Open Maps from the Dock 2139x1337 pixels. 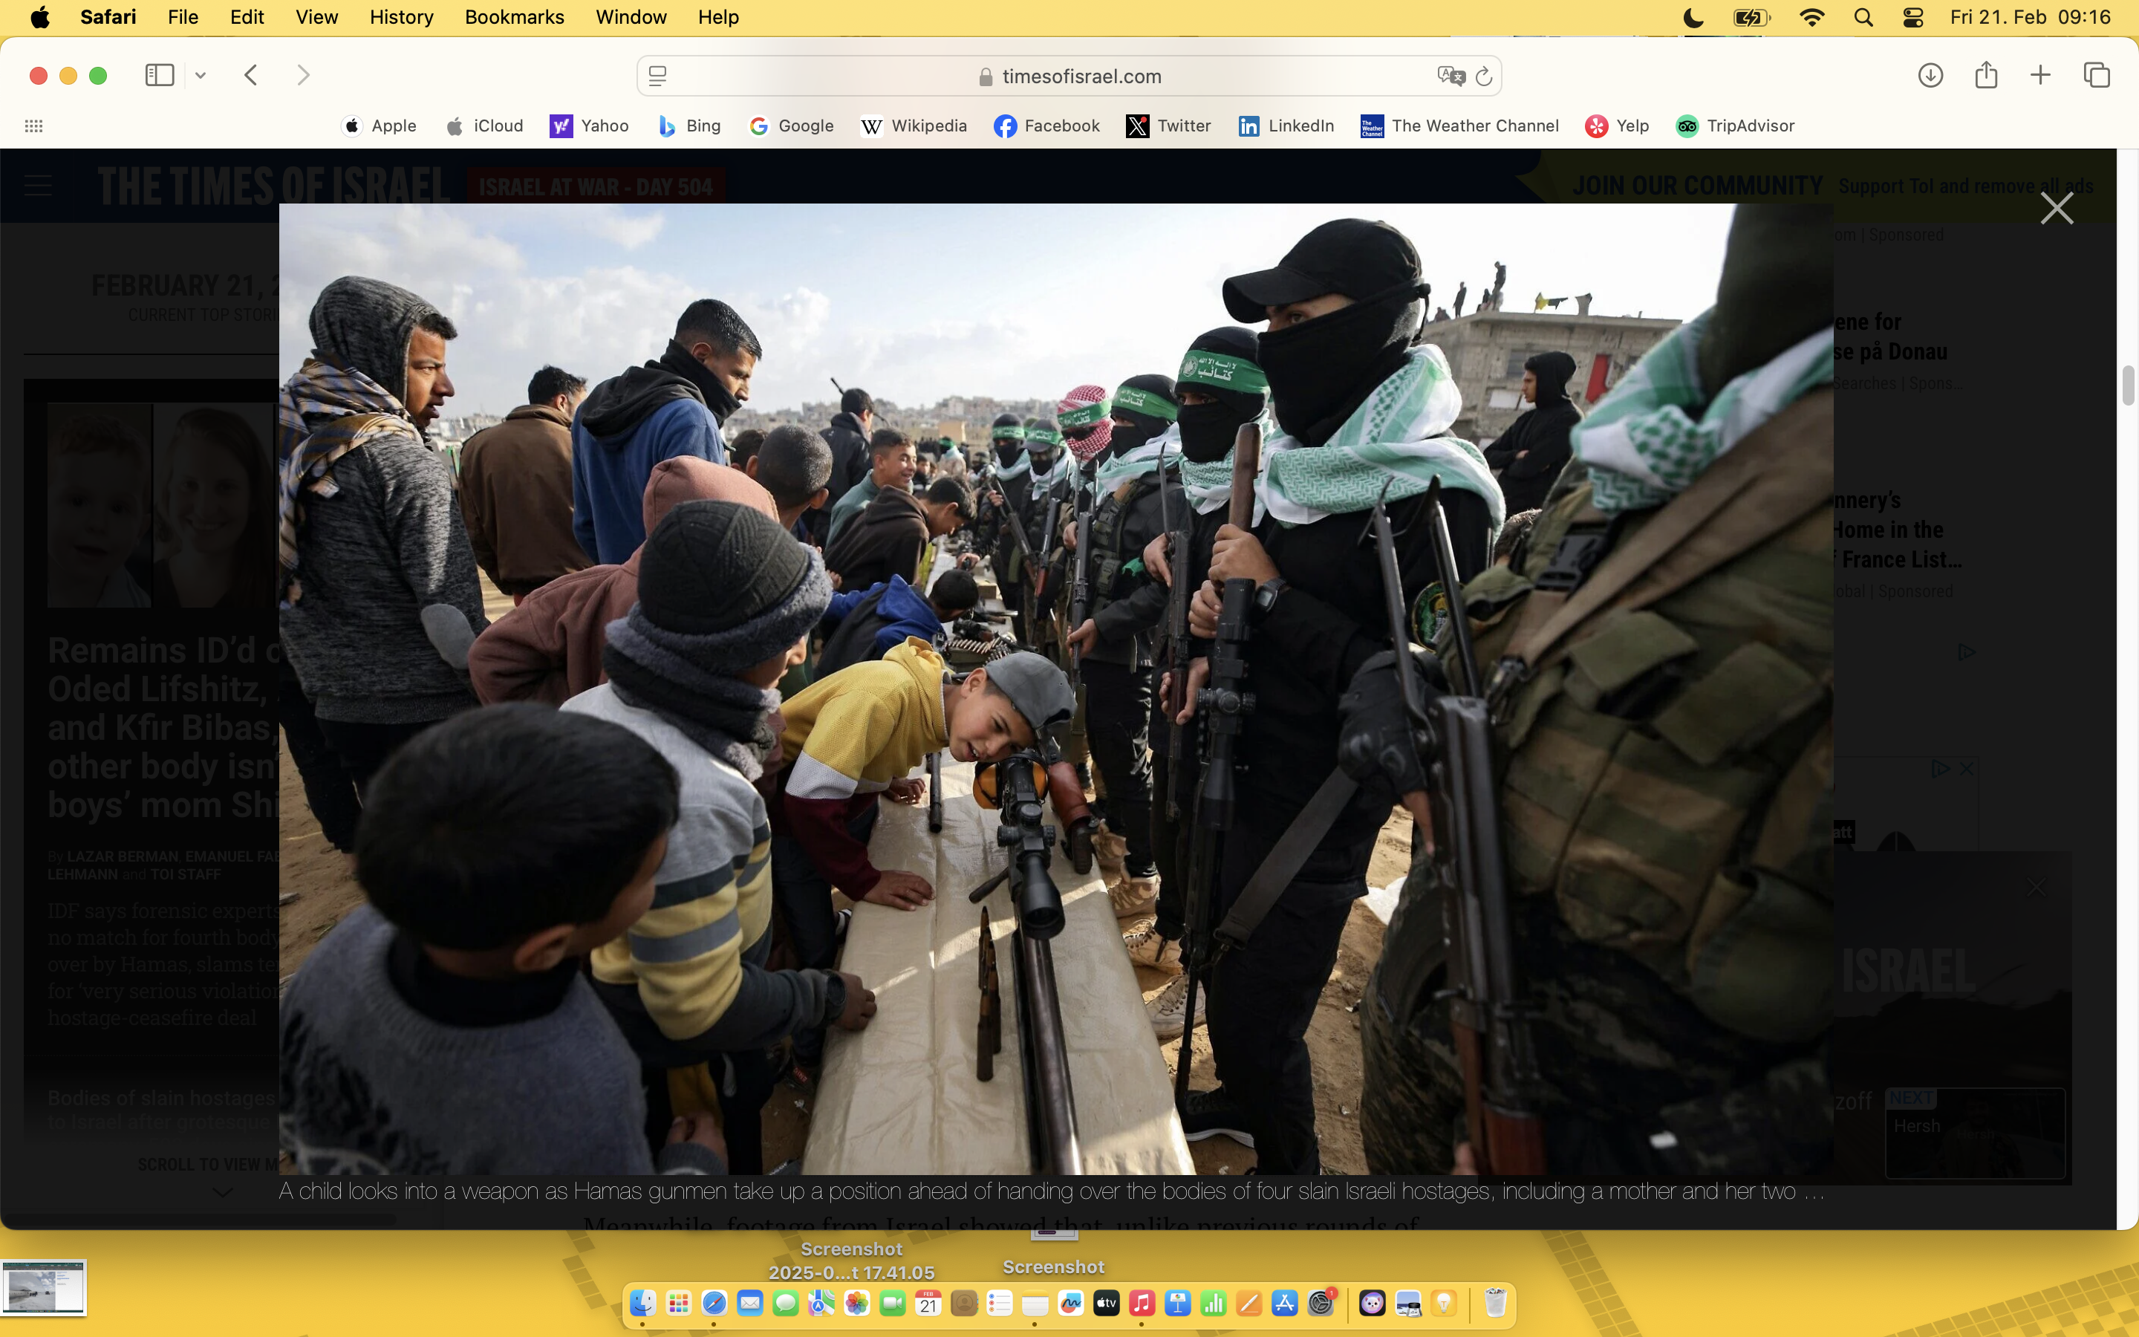821,1304
